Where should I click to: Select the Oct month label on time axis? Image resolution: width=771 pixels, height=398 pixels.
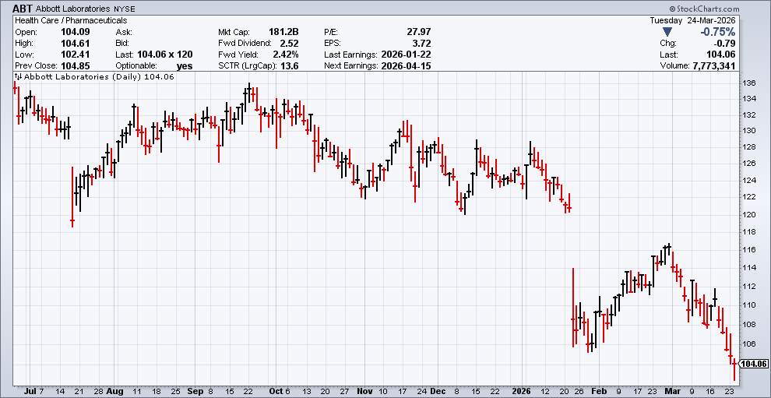pyautogui.click(x=274, y=391)
